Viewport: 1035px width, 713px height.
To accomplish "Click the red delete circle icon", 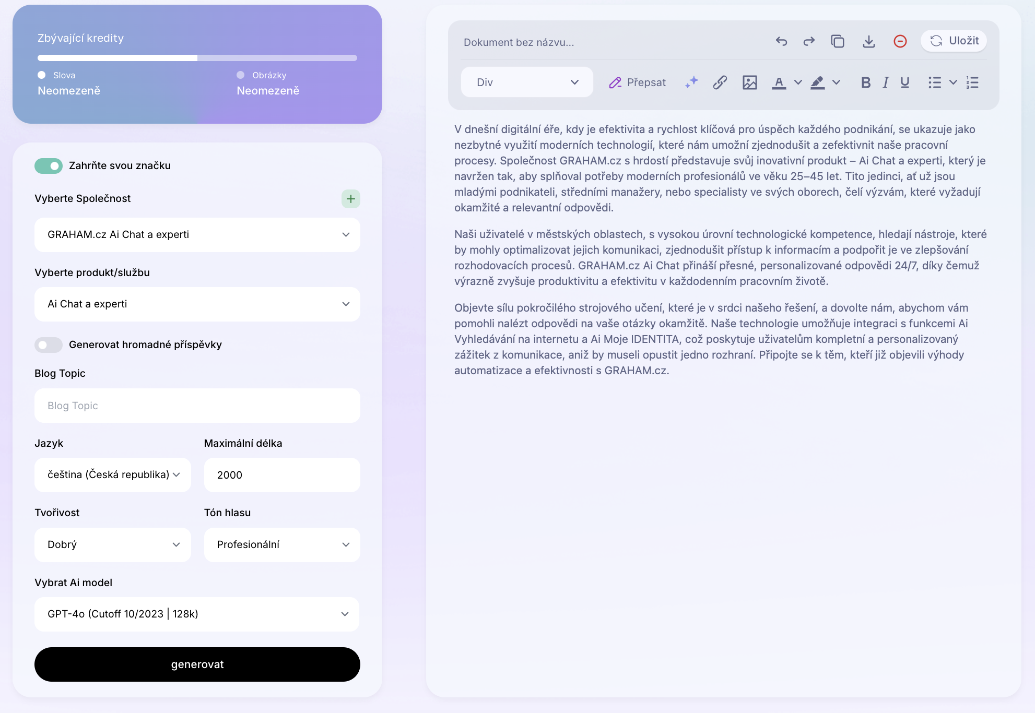I will click(x=900, y=41).
